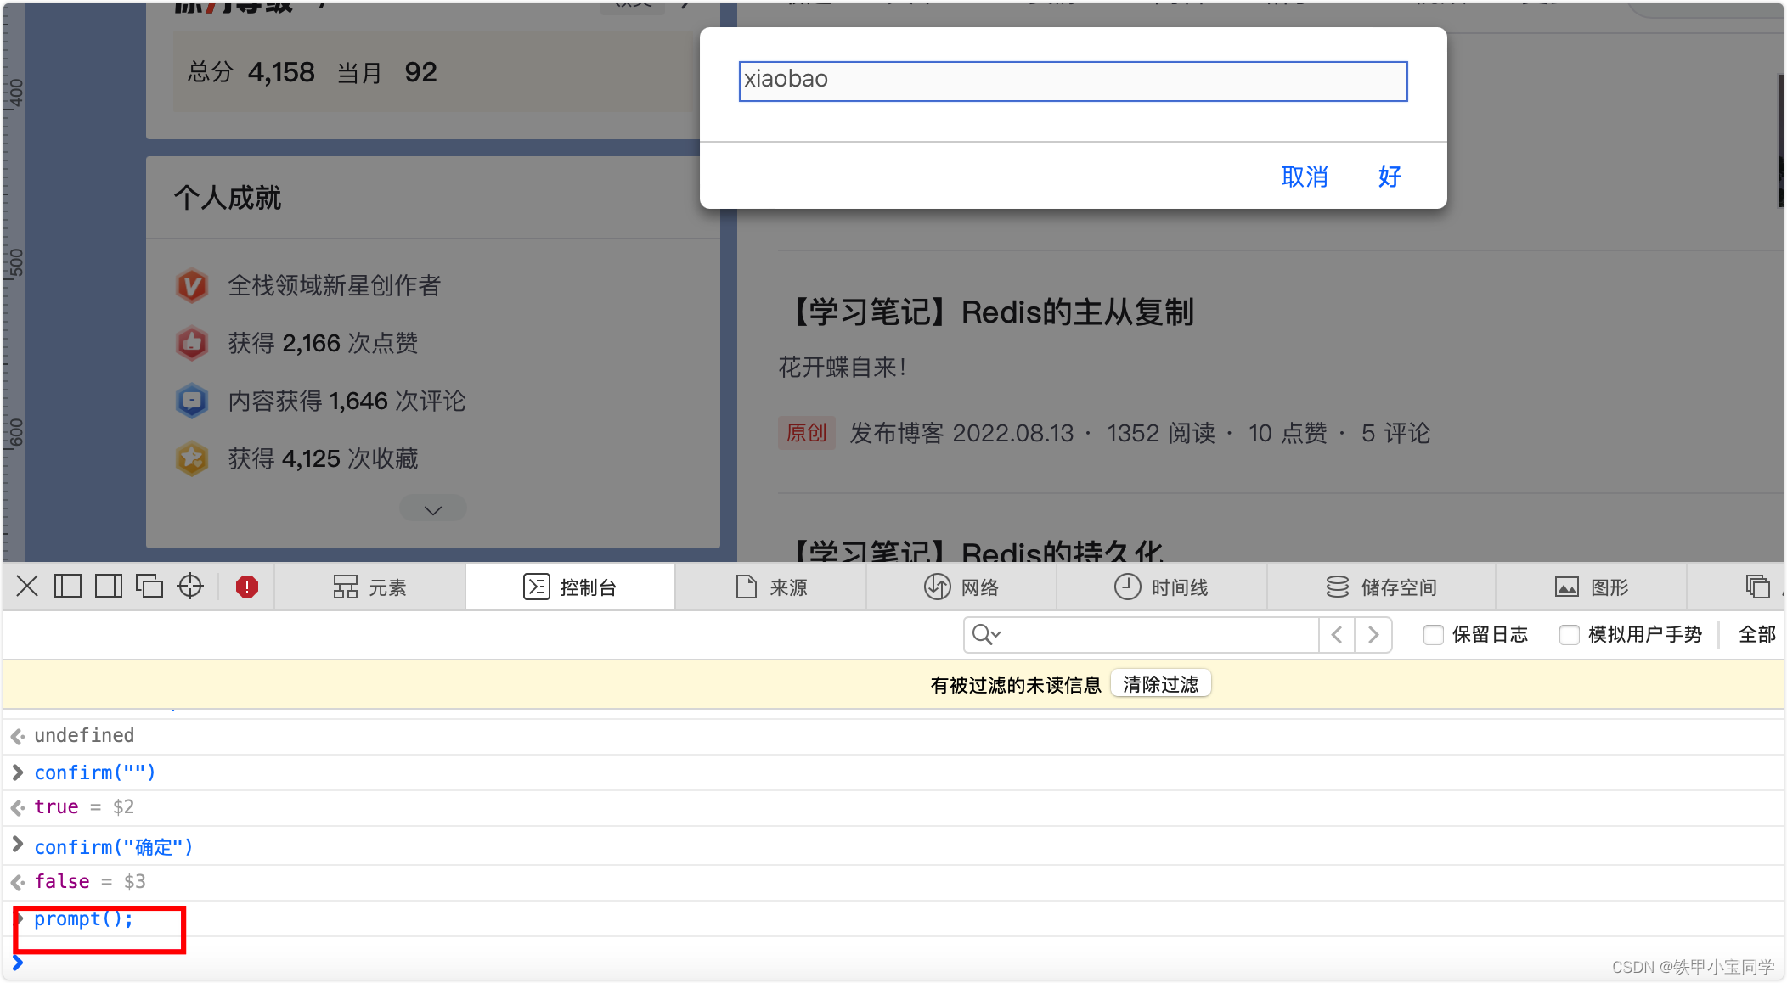Screen dimensions: 1787x983
Task: Enable the 保留日志 checkbox
Action: point(1434,634)
